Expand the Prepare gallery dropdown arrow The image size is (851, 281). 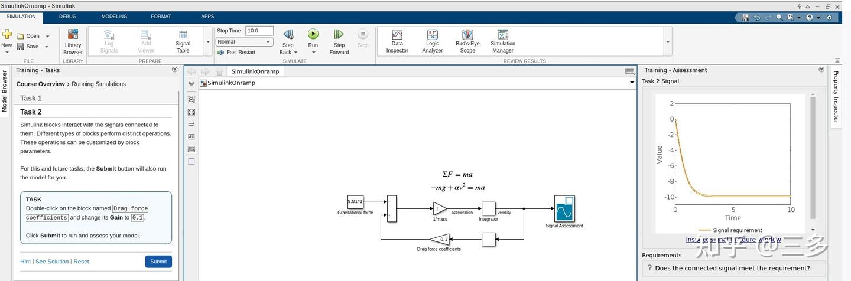tap(208, 42)
